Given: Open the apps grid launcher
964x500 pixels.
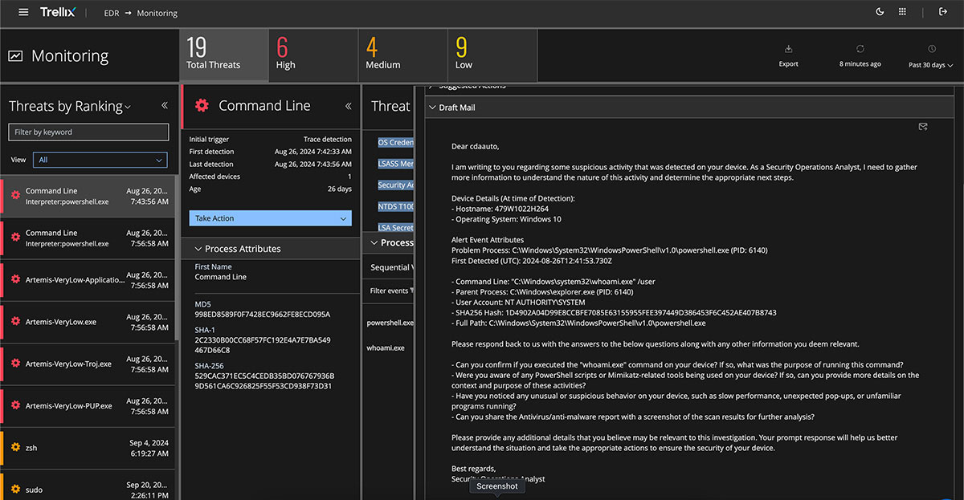Looking at the screenshot, I should pos(902,12).
